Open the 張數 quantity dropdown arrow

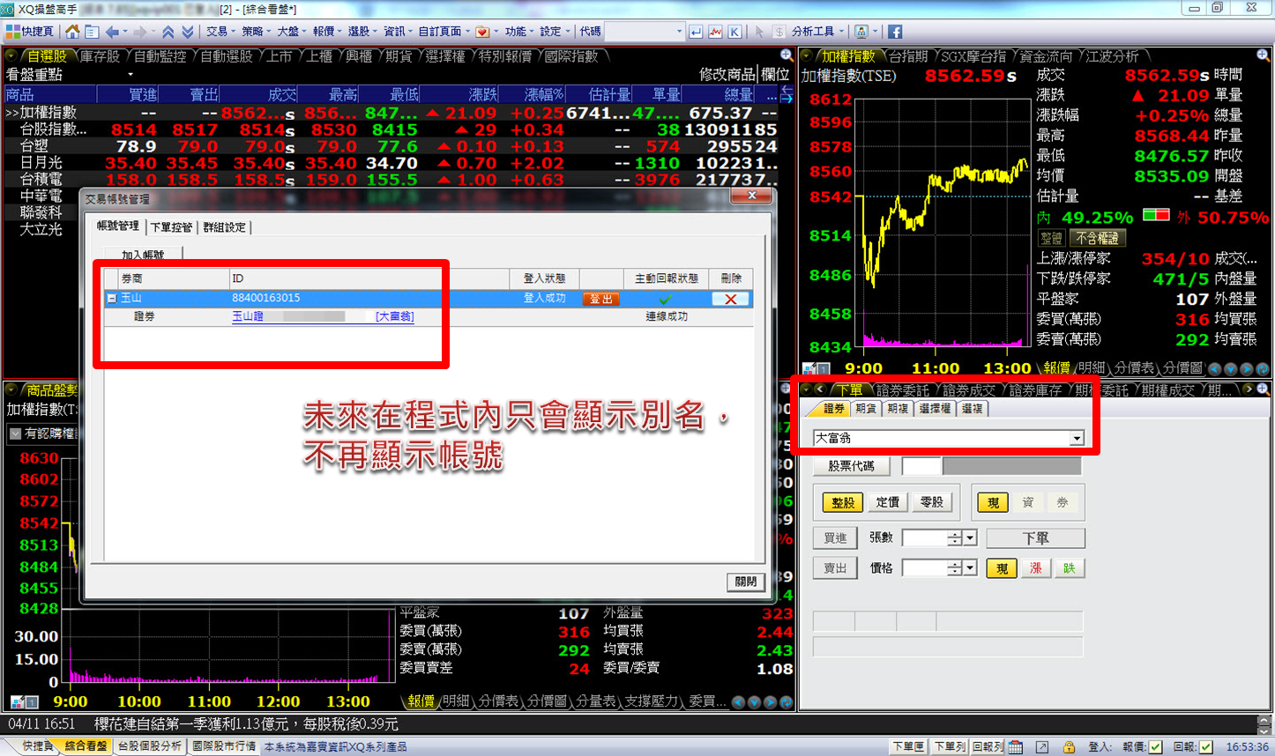pyautogui.click(x=970, y=537)
